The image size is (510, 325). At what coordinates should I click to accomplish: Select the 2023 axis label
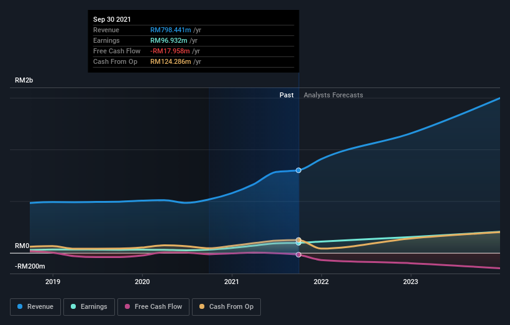coord(411,282)
